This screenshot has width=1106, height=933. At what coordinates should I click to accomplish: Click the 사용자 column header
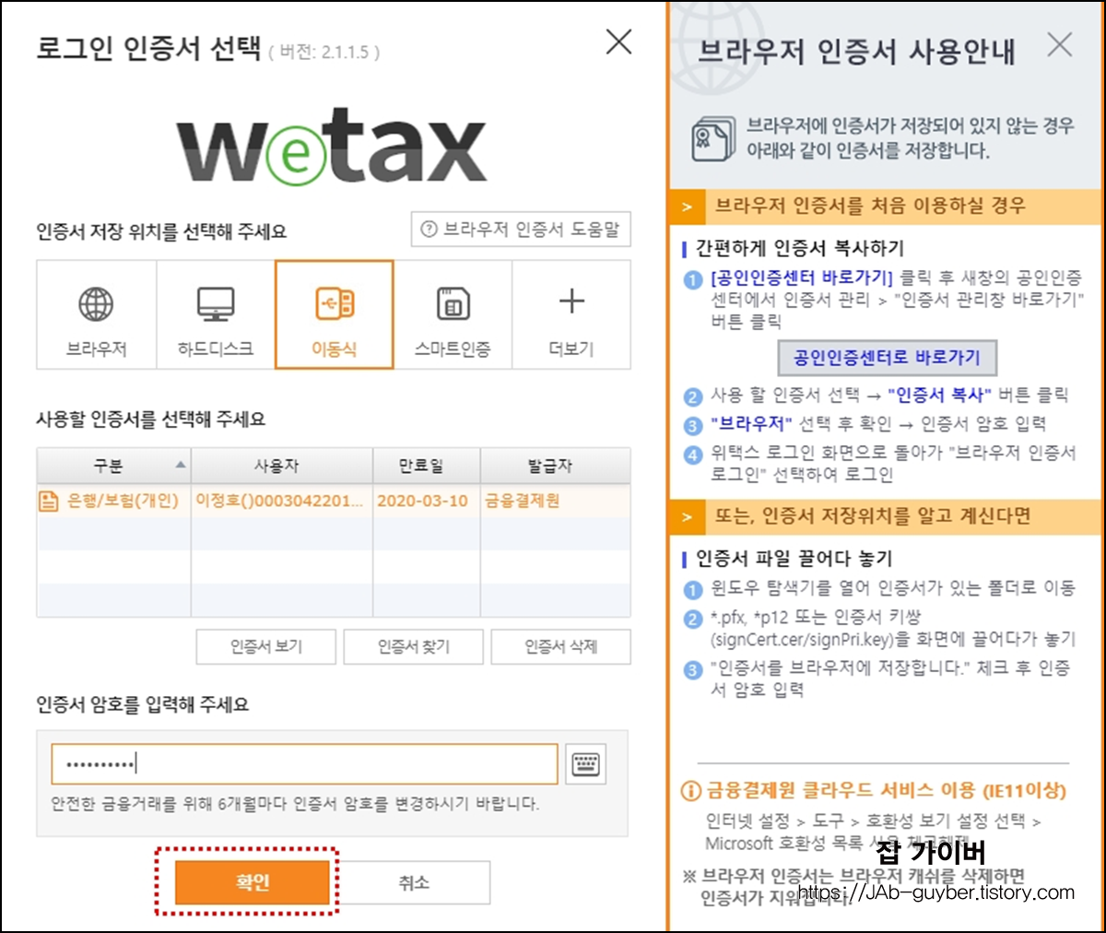pyautogui.click(x=282, y=466)
